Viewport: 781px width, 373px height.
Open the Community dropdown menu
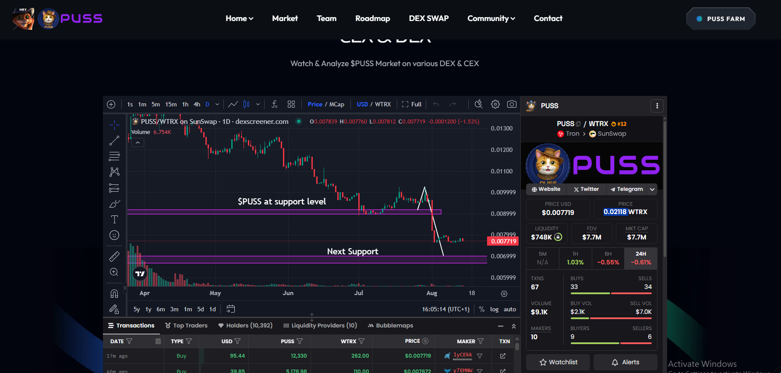tap(491, 18)
